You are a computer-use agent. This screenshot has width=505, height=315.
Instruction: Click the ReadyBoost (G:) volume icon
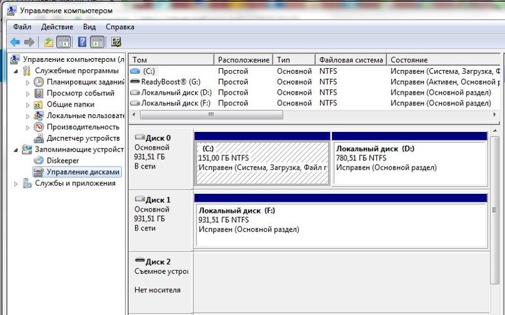[135, 82]
